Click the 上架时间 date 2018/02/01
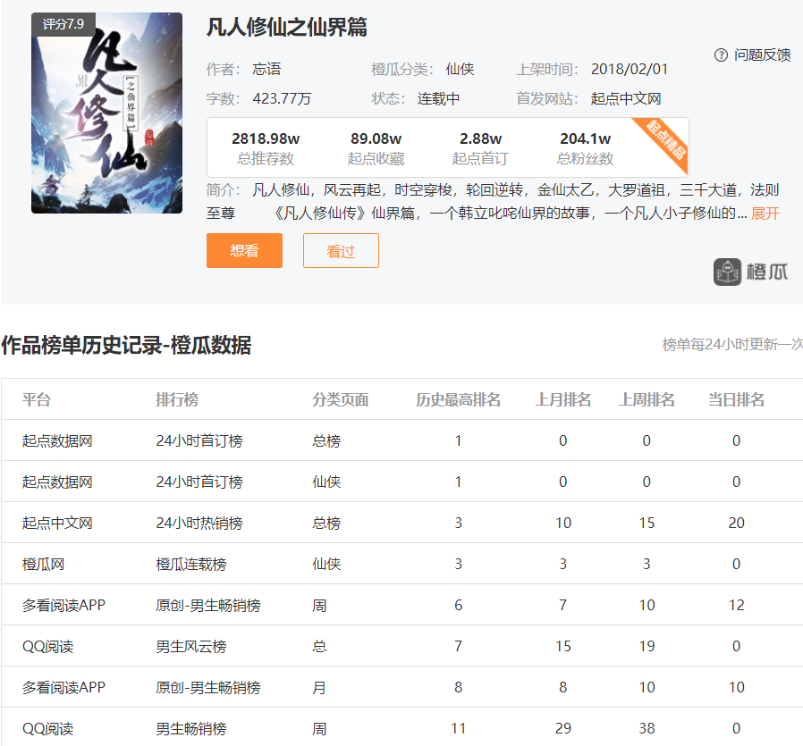The image size is (803, 746). coord(630,69)
